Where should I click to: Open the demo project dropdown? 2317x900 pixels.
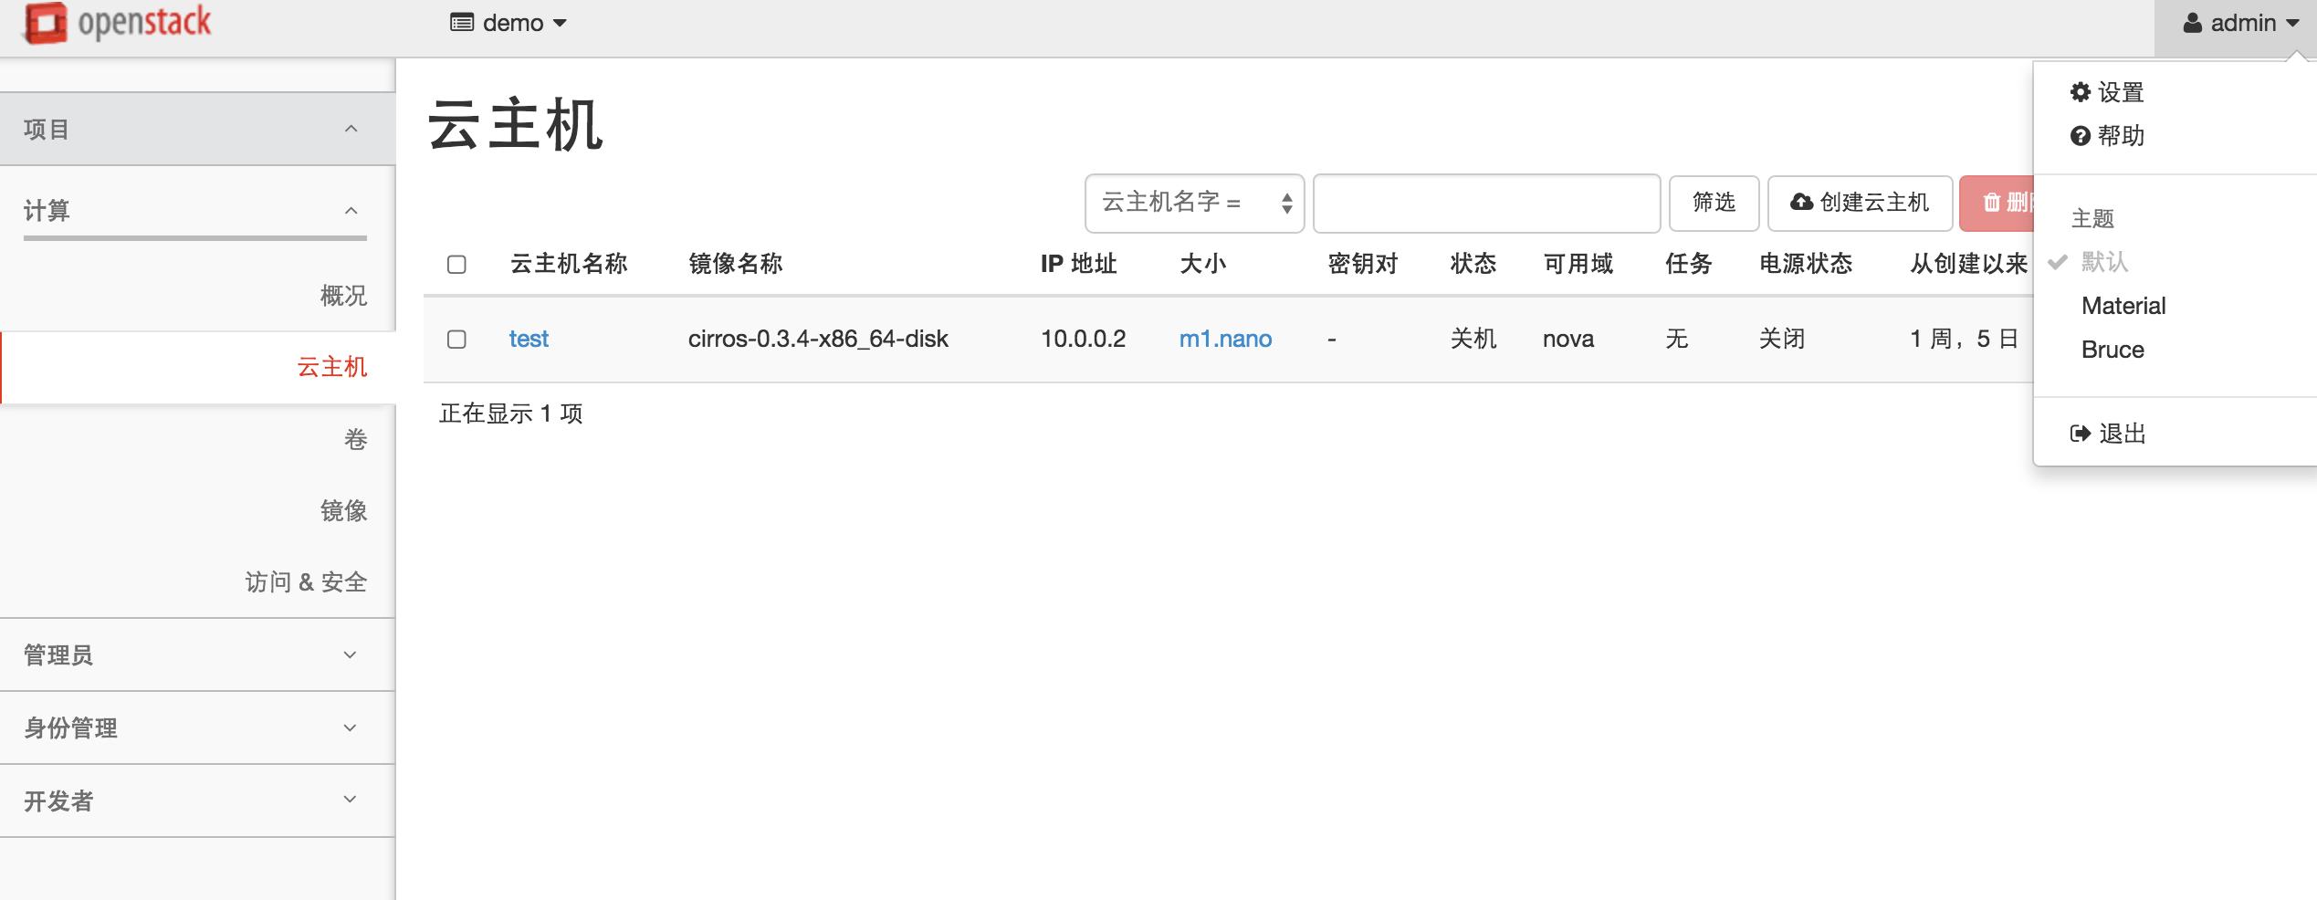click(508, 23)
